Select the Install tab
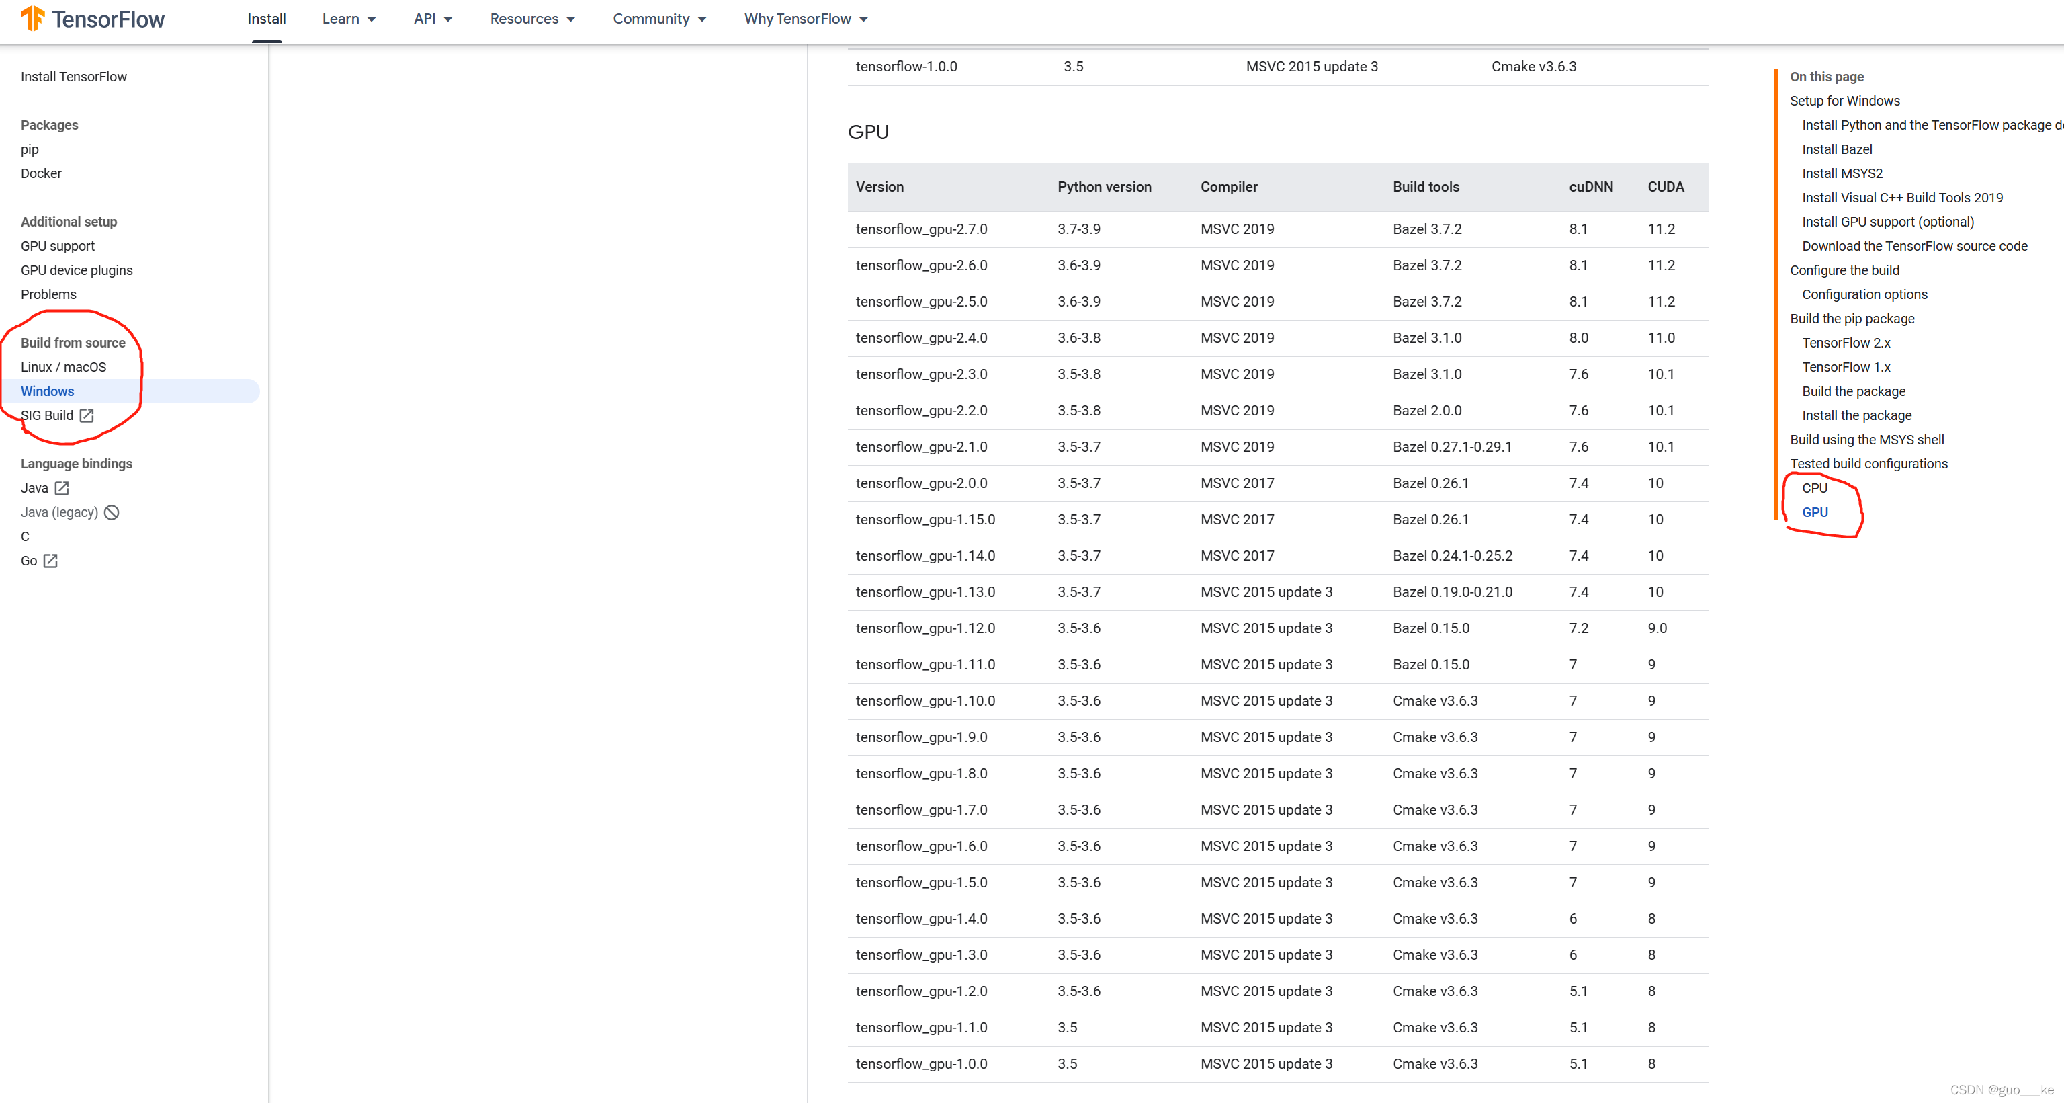The image size is (2064, 1103). click(266, 18)
